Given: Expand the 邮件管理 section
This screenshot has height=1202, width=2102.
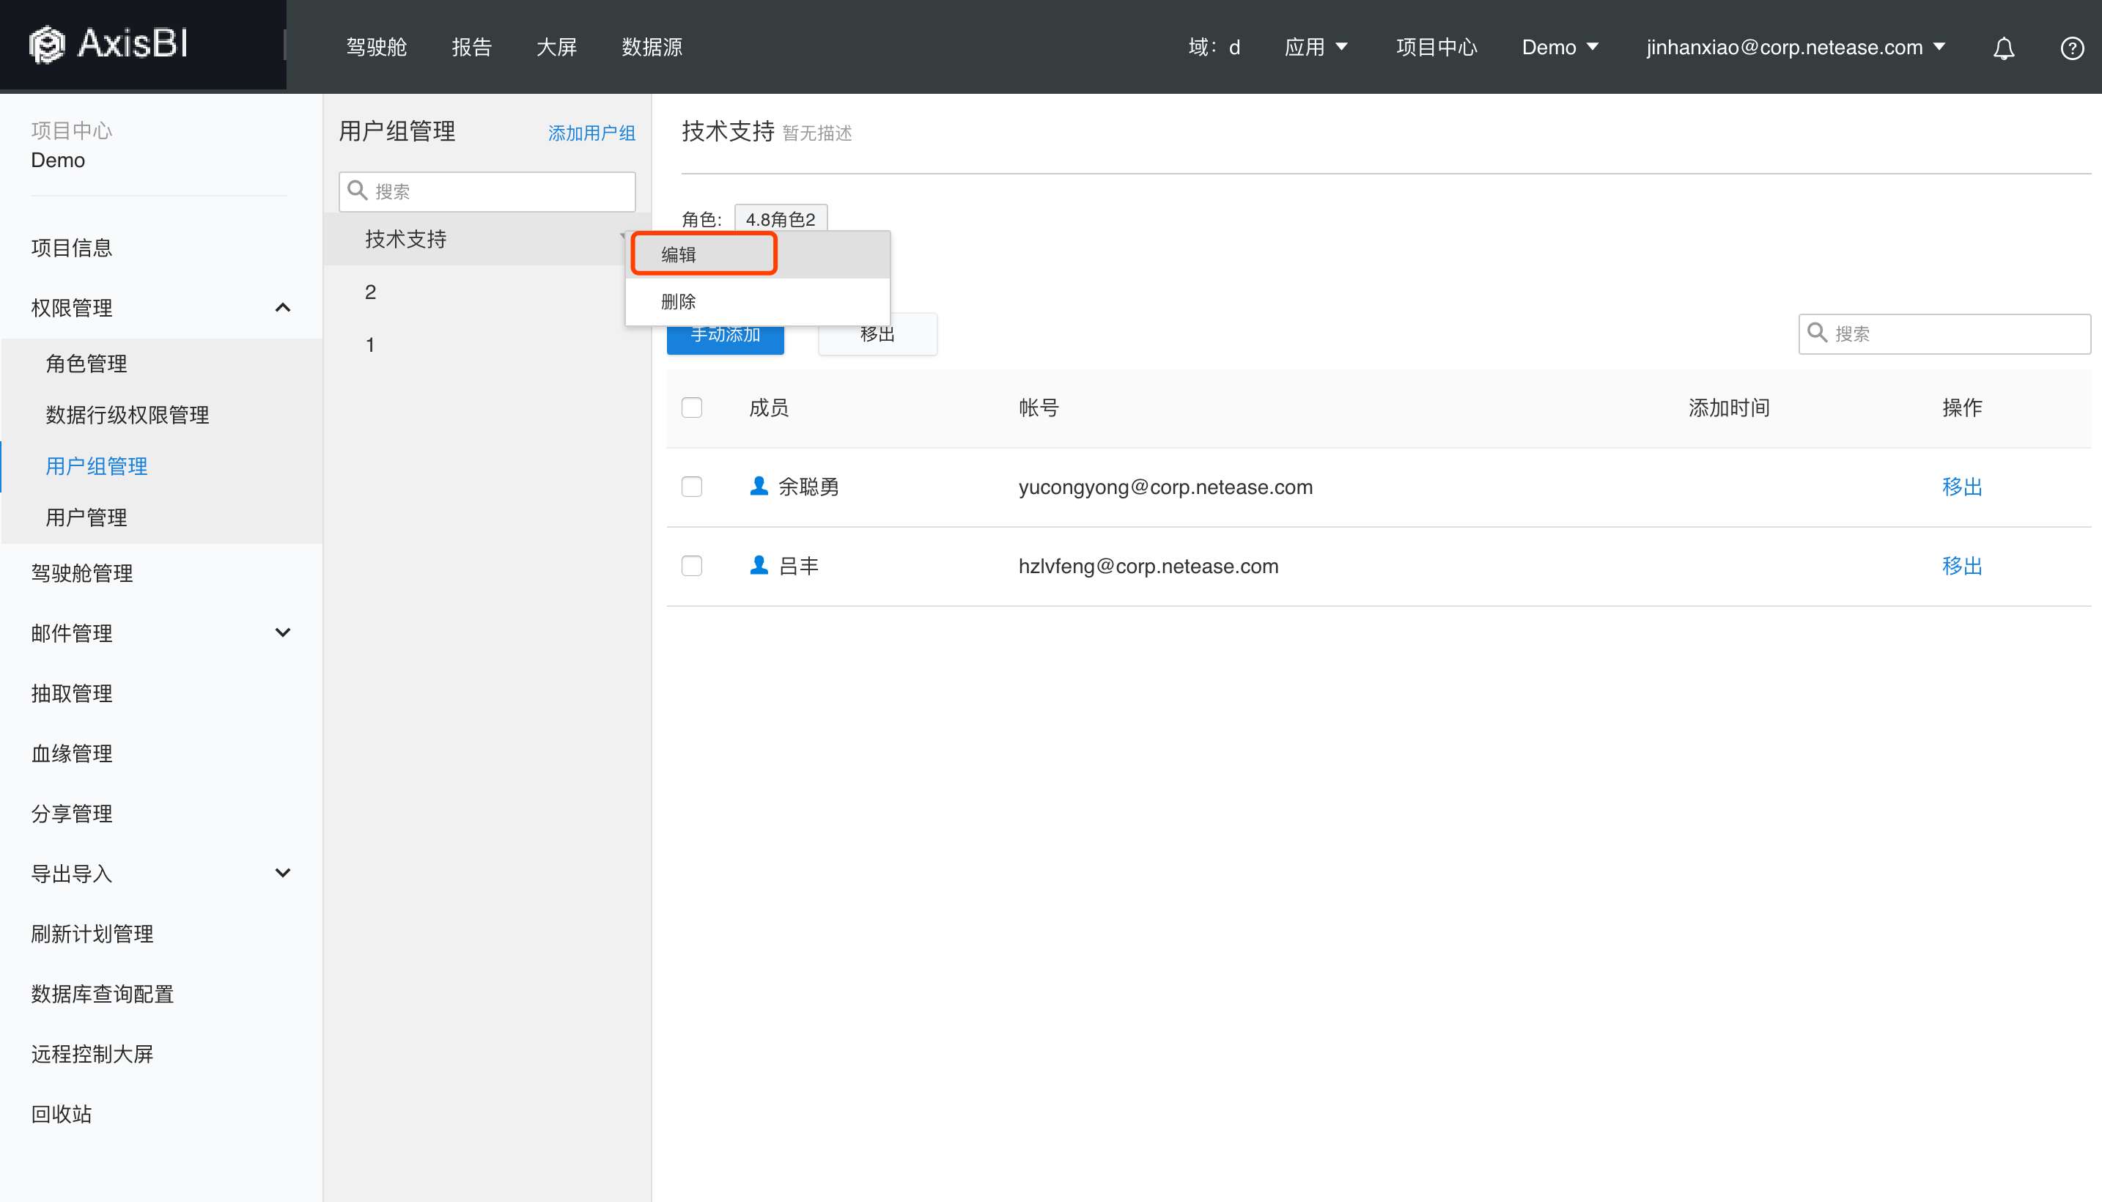Looking at the screenshot, I should click(282, 633).
